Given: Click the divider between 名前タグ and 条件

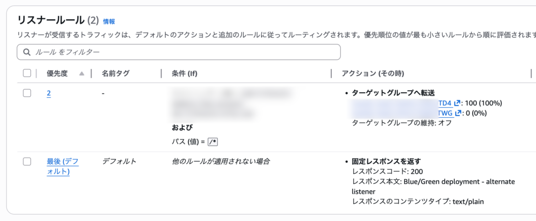Looking at the screenshot, I should click(161, 74).
